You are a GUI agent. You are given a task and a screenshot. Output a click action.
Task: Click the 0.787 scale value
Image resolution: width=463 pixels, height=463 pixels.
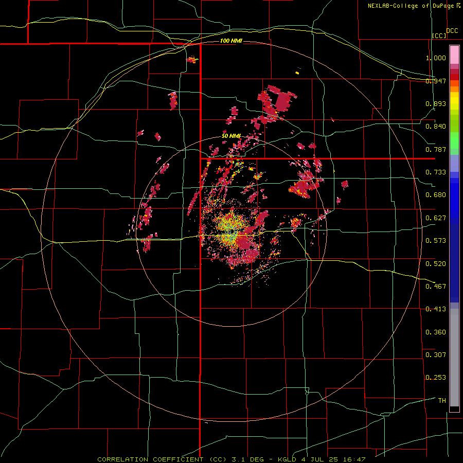(436, 149)
